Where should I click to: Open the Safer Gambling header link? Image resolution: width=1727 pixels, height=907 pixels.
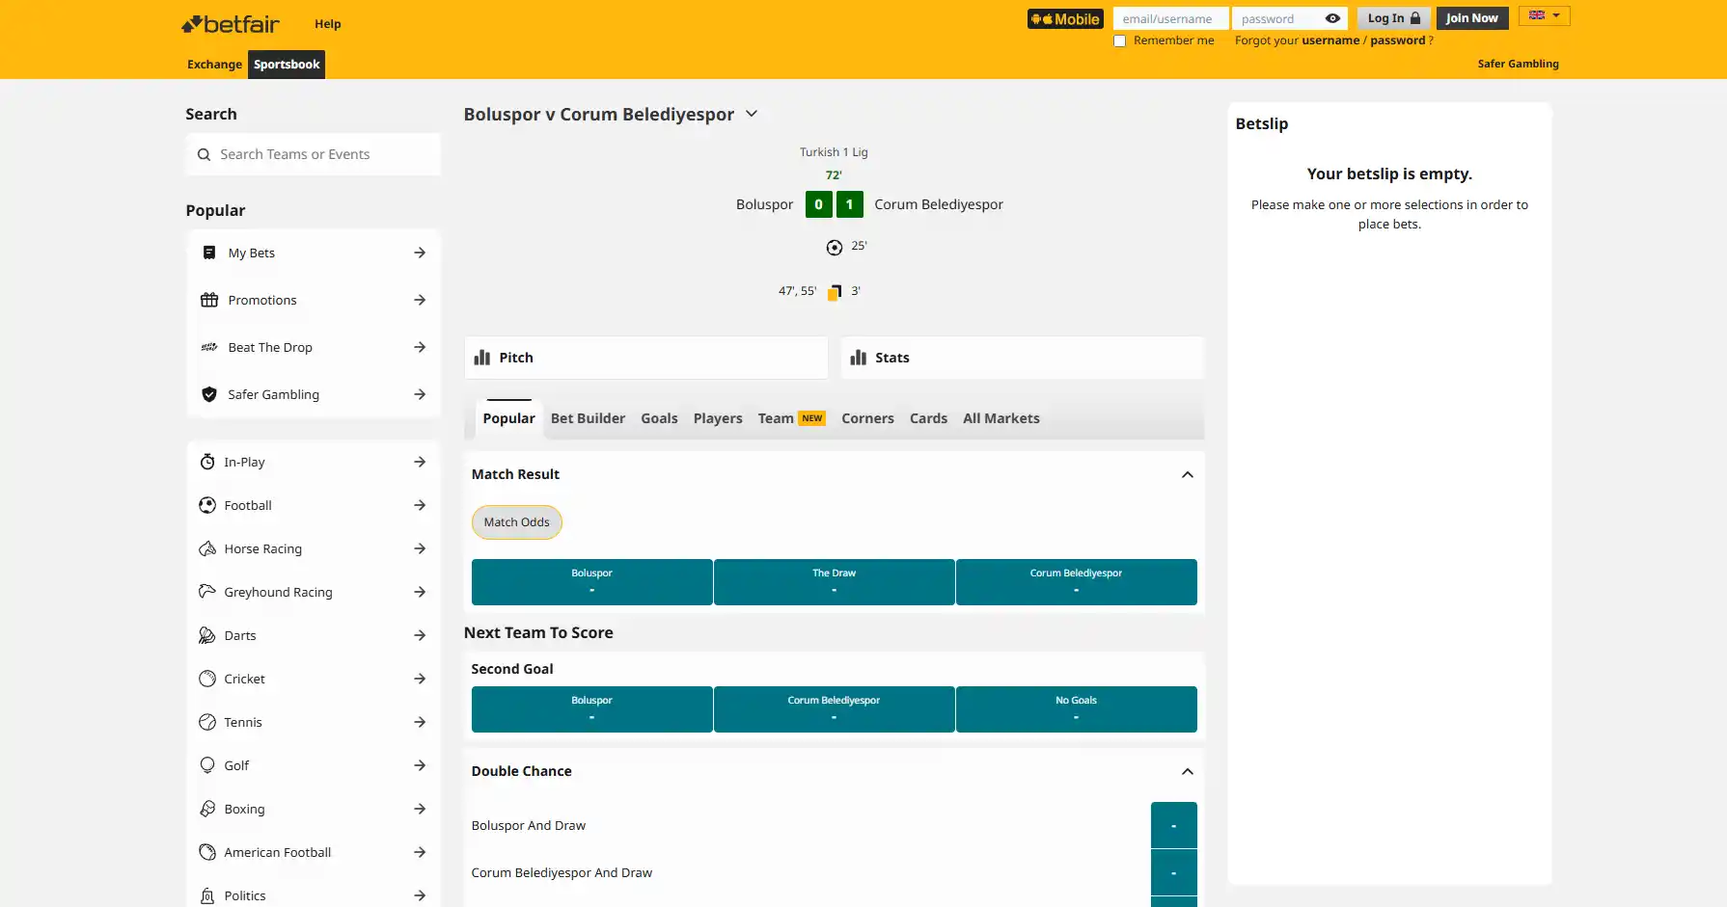(x=1518, y=64)
